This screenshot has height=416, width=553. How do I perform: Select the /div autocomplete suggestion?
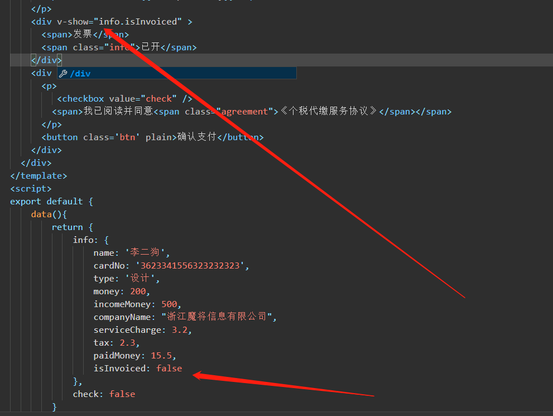81,73
